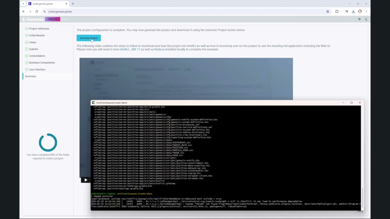
Task: Go to Business Components step
Action: coord(42,63)
